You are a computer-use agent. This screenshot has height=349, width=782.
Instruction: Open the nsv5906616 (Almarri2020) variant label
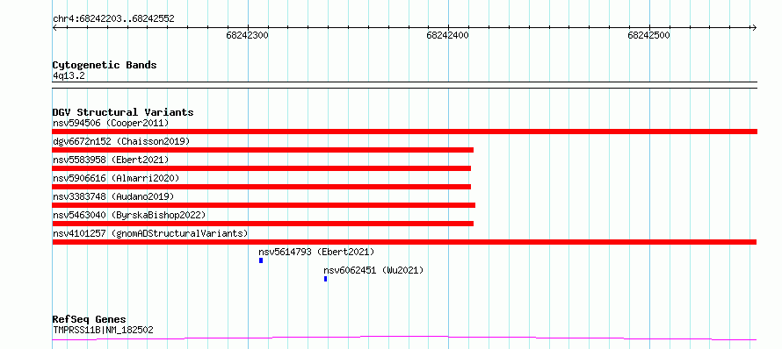116,178
